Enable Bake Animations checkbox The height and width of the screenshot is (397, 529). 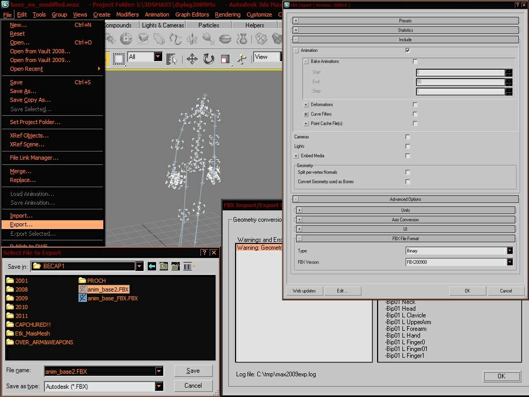[x=415, y=62]
